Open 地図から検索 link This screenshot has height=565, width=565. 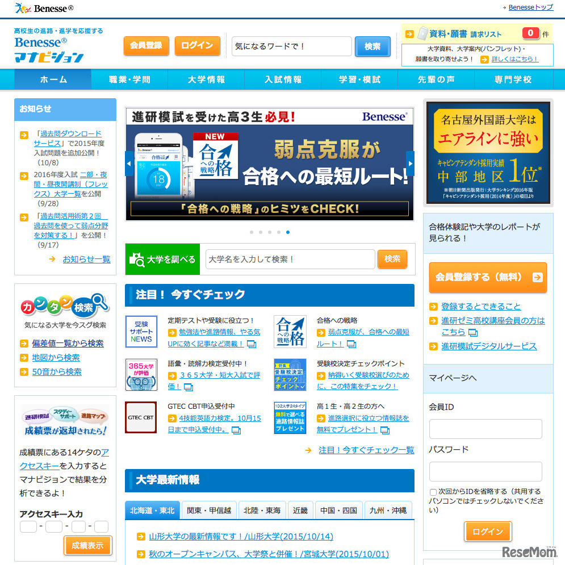56,357
